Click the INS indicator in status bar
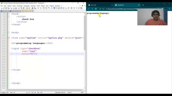172x96 pixels. (82, 93)
